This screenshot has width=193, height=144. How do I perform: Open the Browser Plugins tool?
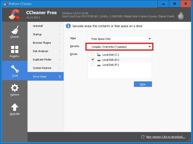[x=46, y=43]
